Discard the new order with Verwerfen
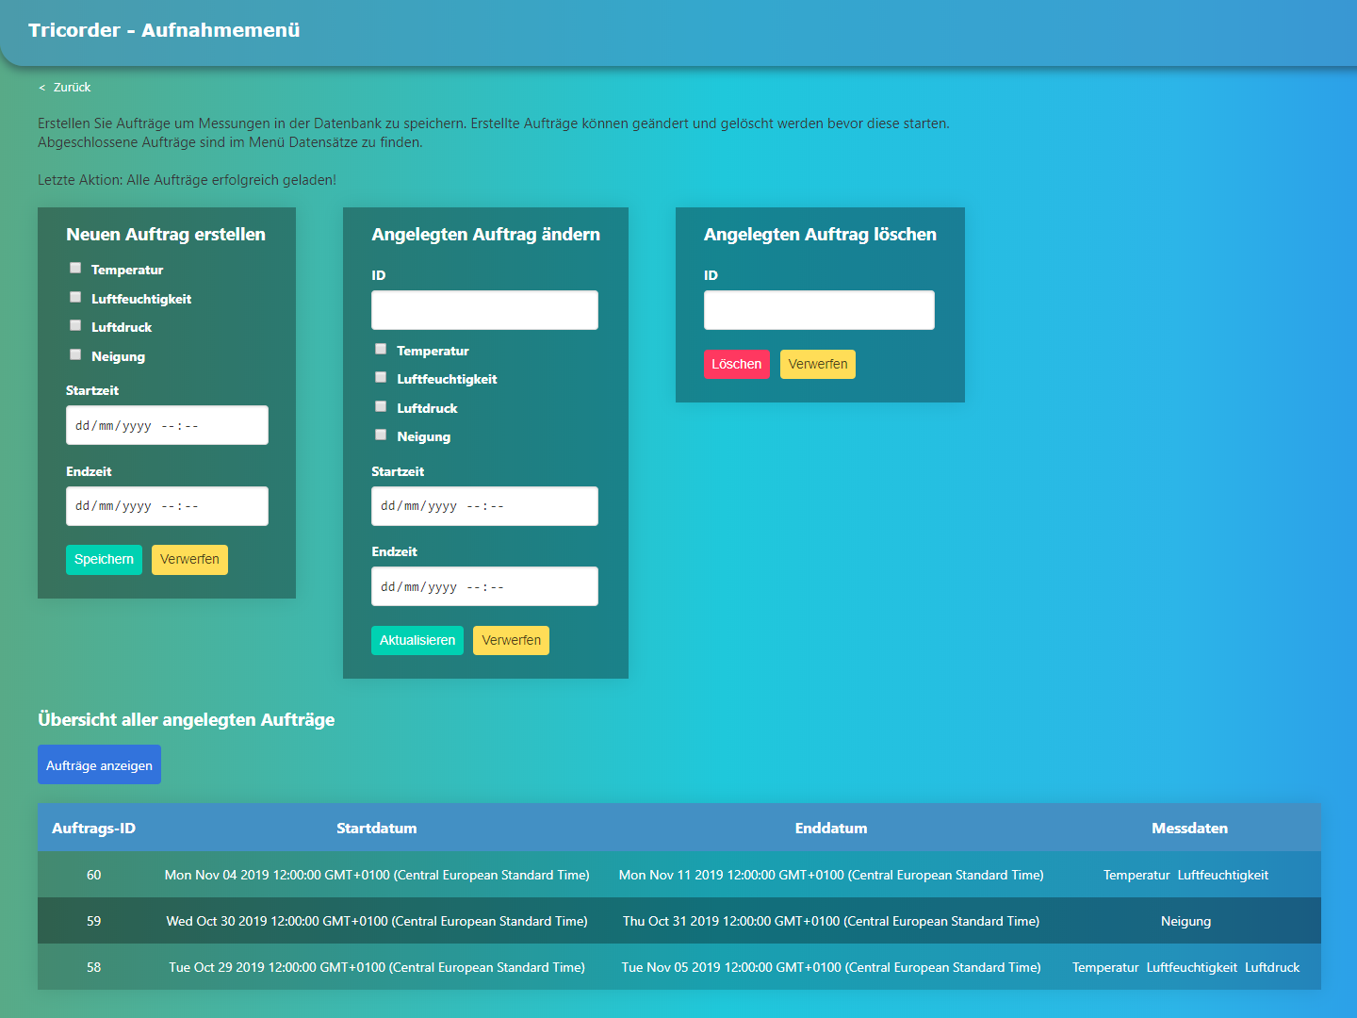1357x1018 pixels. coord(189,560)
